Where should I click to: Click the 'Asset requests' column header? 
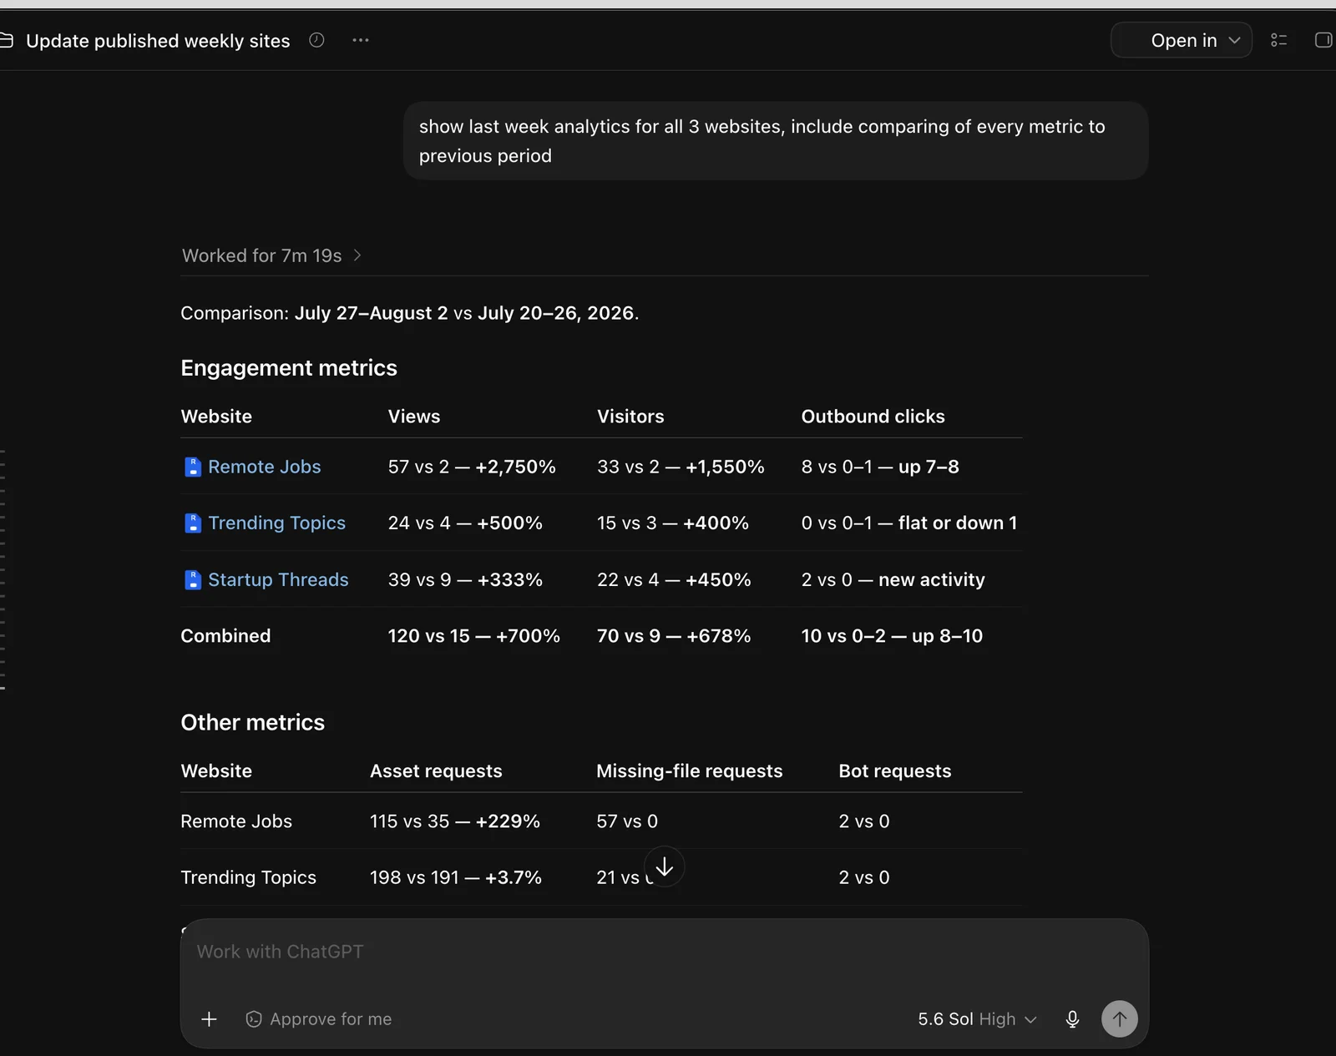pos(436,771)
